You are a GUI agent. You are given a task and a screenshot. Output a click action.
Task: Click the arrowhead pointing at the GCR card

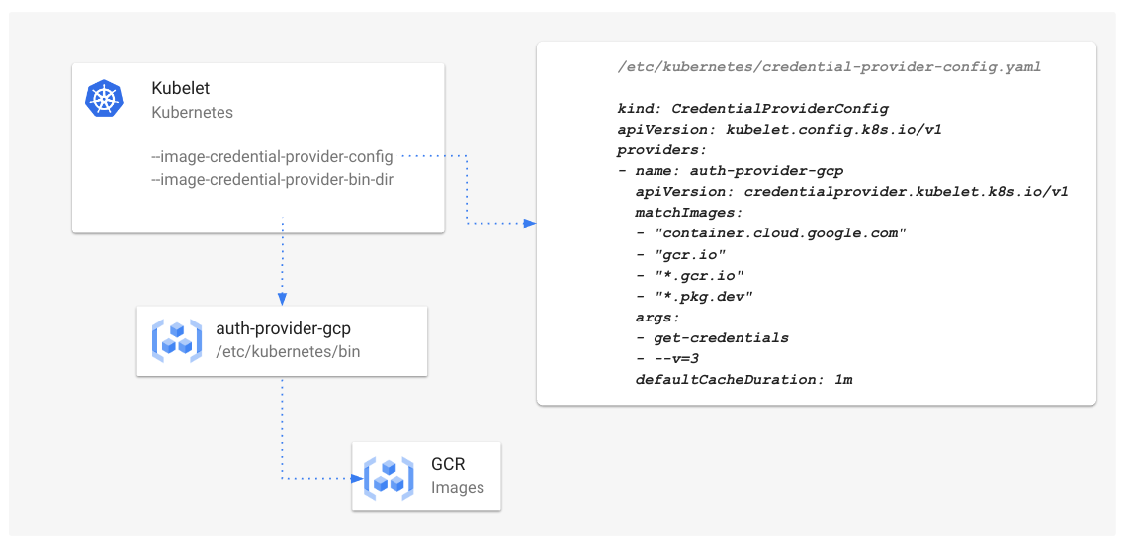tap(356, 478)
